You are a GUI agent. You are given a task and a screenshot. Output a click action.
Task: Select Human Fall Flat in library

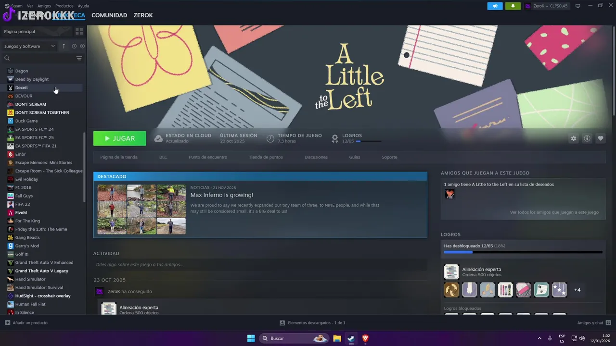30,304
